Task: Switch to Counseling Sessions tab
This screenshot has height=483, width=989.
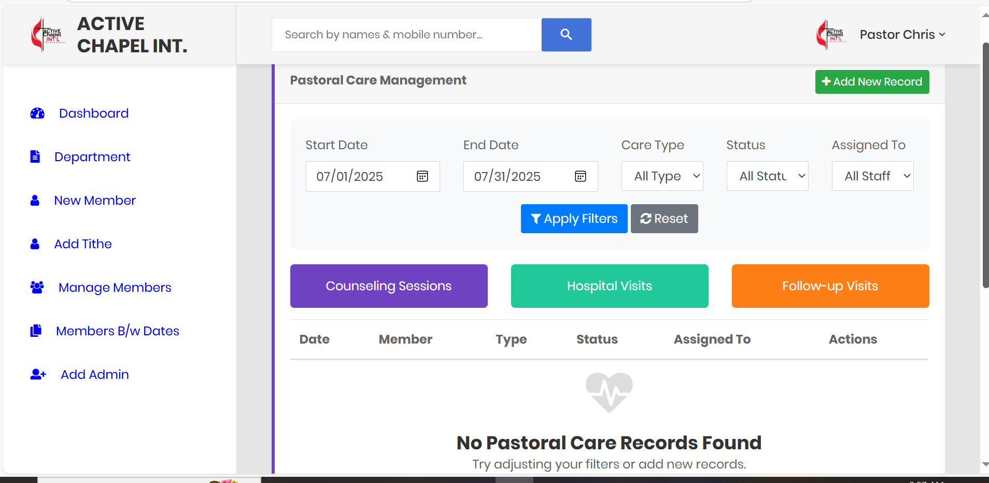Action: coord(389,286)
